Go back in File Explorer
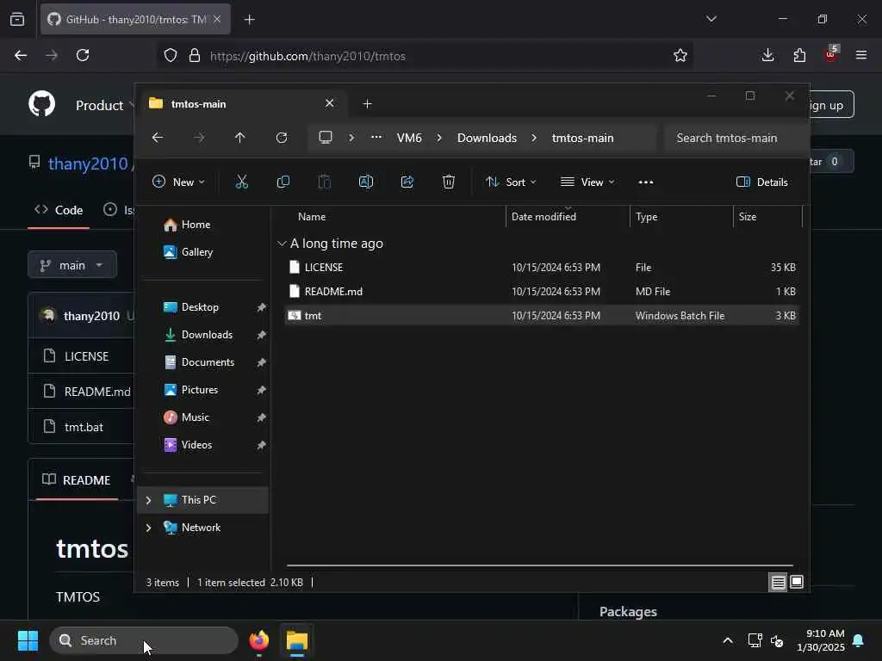 pos(158,137)
